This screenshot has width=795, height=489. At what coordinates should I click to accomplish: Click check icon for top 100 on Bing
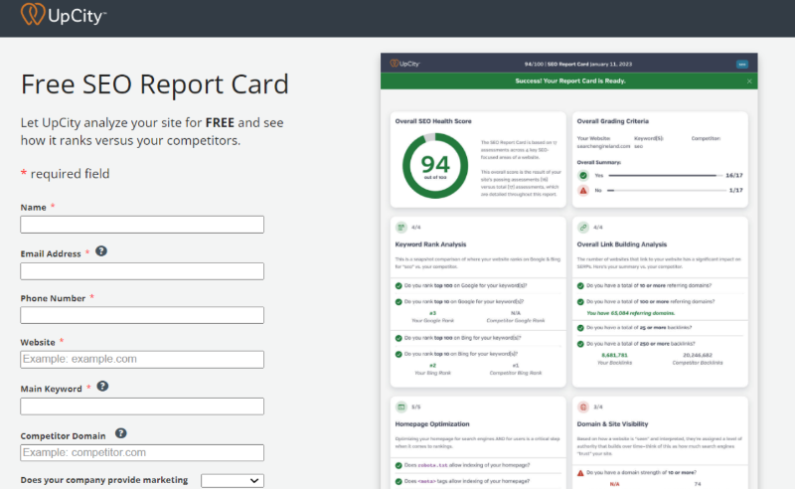(x=398, y=338)
